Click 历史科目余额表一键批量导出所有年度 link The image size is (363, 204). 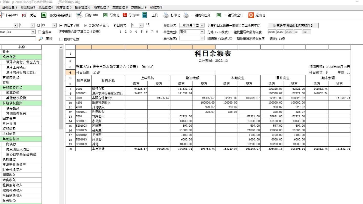(234, 25)
